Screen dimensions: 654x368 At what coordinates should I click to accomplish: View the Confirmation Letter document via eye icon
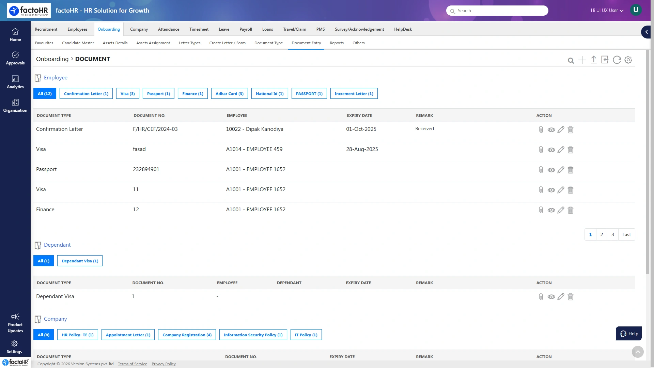click(x=551, y=130)
